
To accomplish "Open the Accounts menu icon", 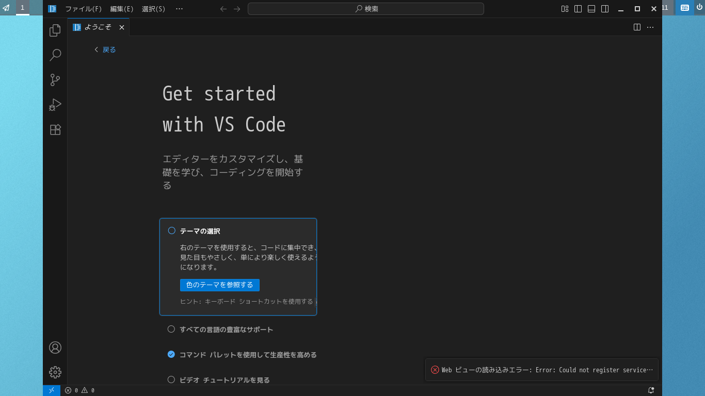I will click(x=55, y=348).
